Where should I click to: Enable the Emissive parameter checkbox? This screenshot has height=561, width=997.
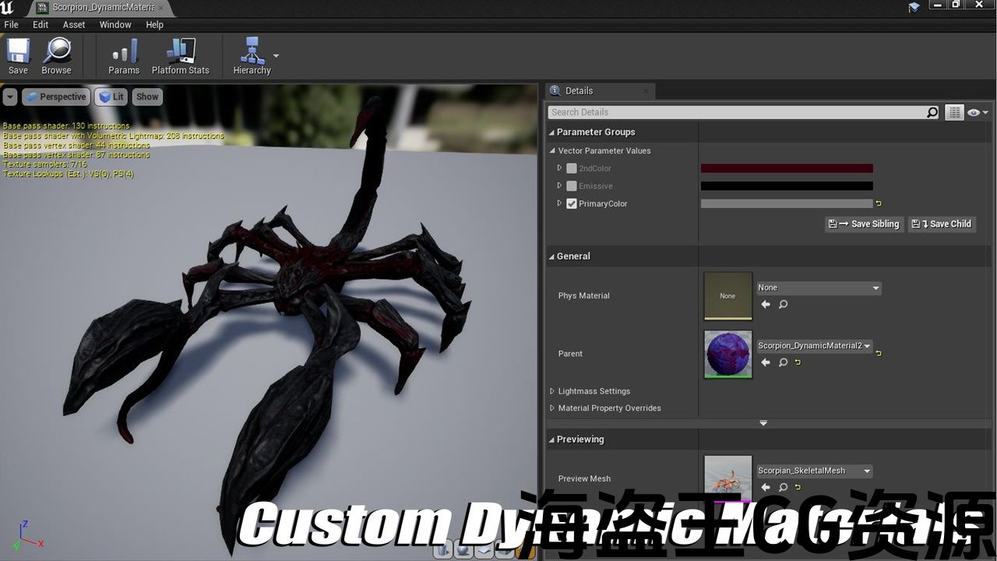point(572,186)
